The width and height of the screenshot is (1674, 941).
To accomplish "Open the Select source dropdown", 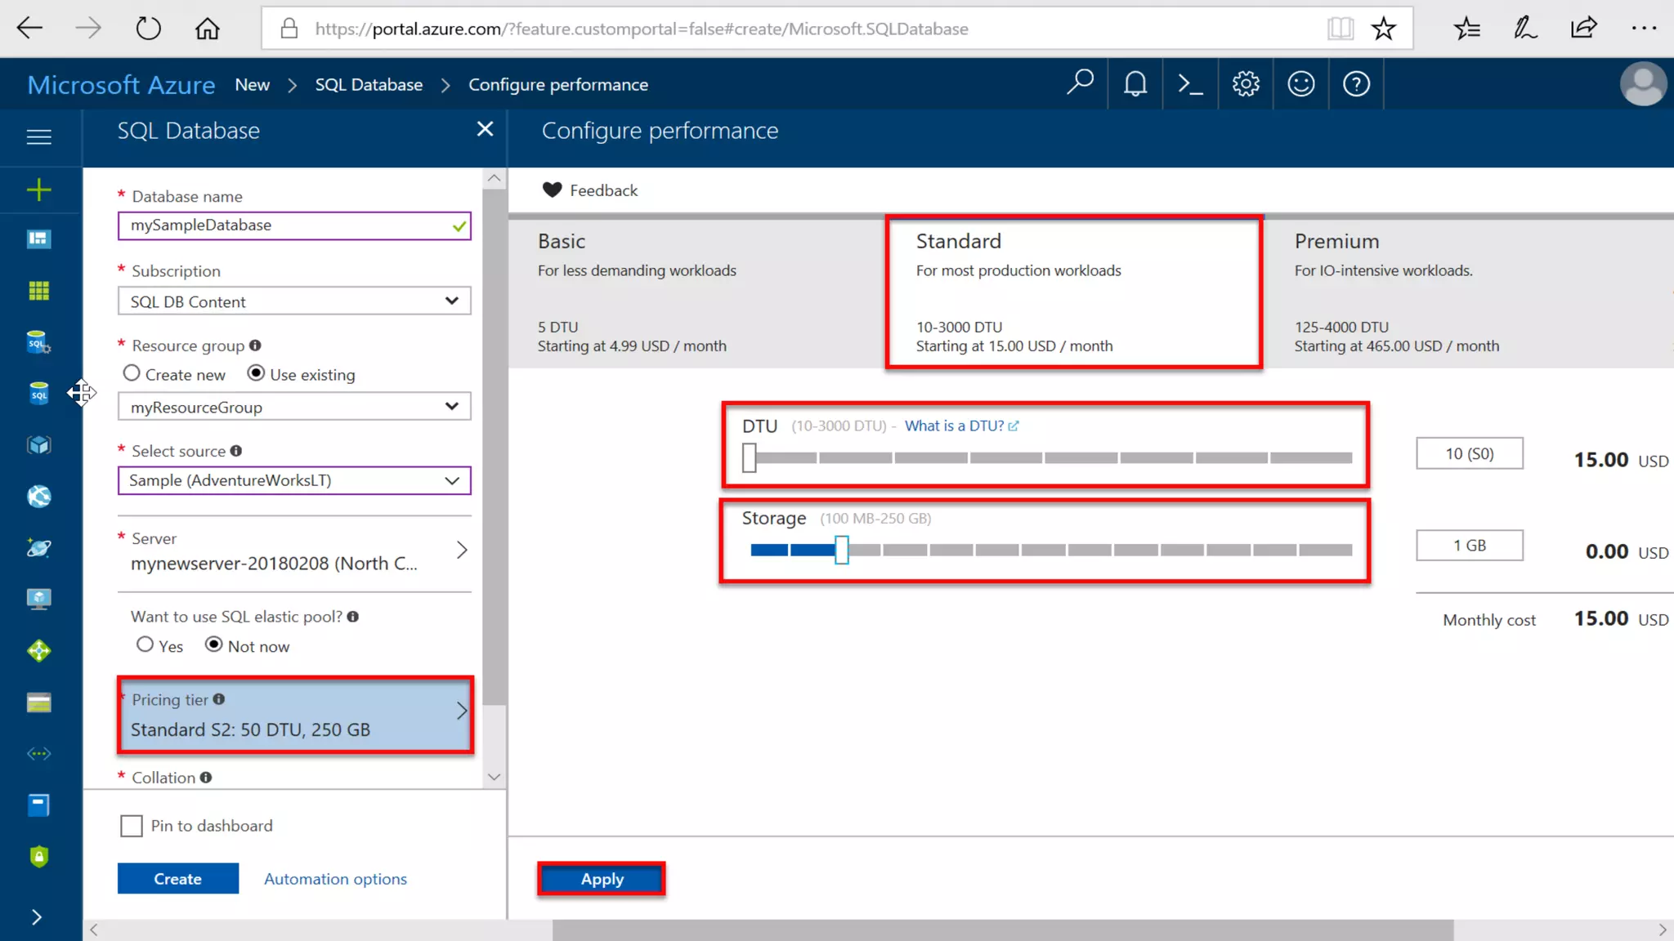I will pos(294,480).
